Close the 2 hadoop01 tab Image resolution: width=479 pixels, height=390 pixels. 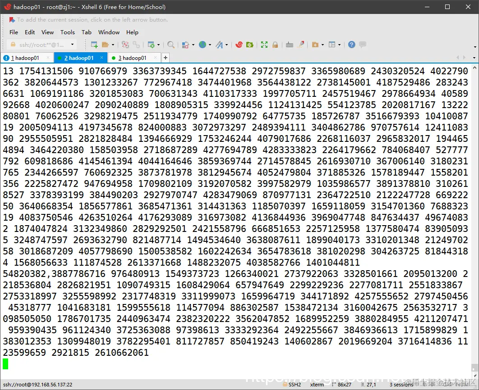click(x=102, y=57)
